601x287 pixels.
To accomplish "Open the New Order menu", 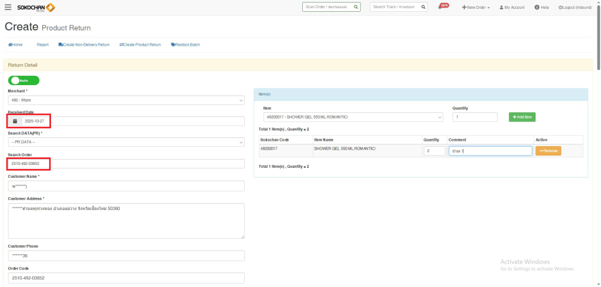I will click(476, 7).
